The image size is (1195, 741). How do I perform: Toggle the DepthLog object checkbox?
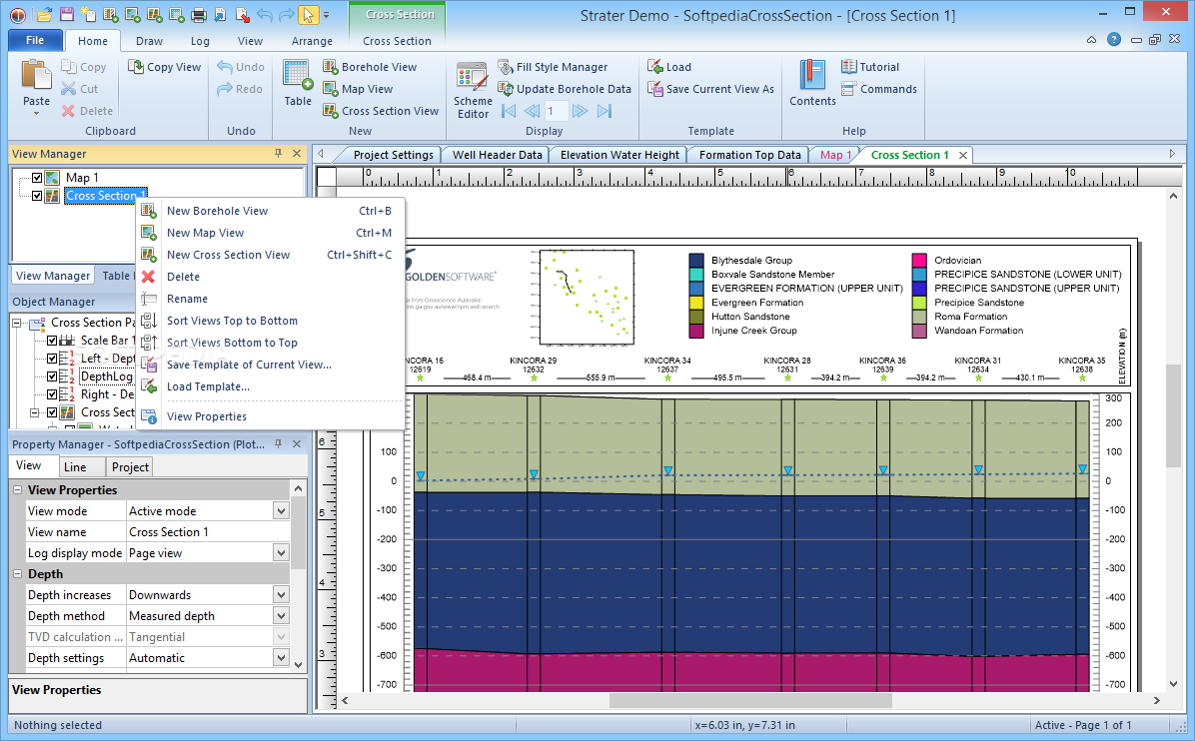[x=52, y=376]
